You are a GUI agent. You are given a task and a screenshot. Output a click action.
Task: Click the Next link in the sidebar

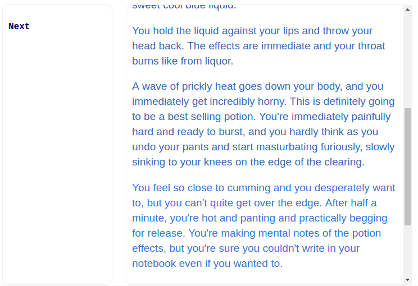click(19, 26)
